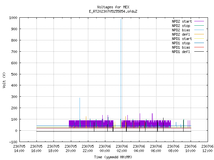Click x-axis tick 230705 14:00

(19, 149)
